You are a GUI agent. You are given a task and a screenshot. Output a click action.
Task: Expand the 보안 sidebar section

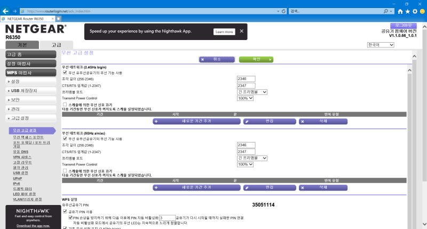point(31,100)
